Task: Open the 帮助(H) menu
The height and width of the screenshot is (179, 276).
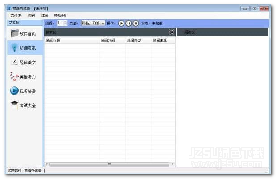Action: coord(60,16)
